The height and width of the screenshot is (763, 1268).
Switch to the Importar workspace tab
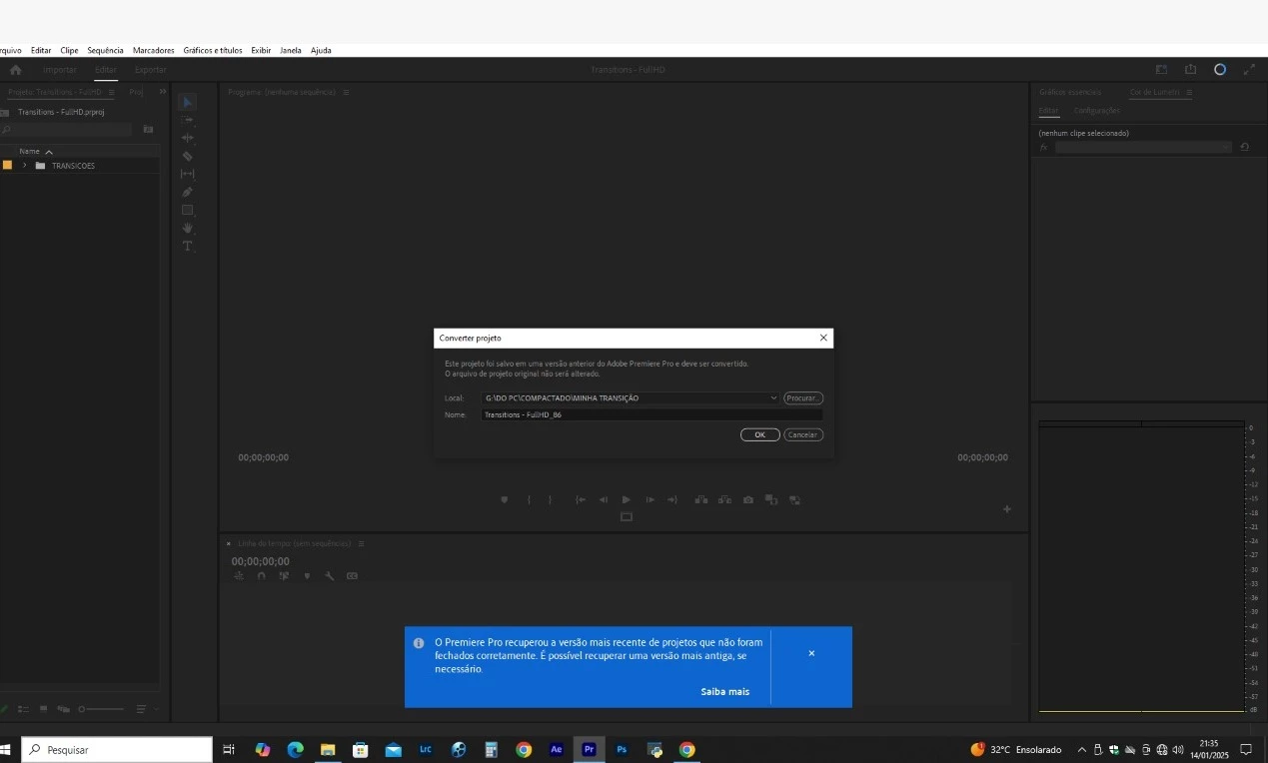60,70
